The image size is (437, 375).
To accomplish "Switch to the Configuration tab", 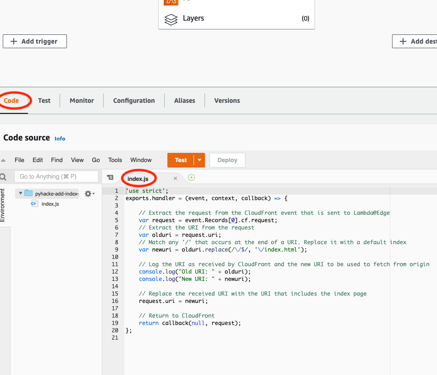I will (x=134, y=101).
